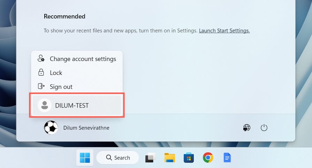The height and width of the screenshot is (168, 312).
Task: Open Microsoft Store from the taskbar
Action: tap(189, 158)
